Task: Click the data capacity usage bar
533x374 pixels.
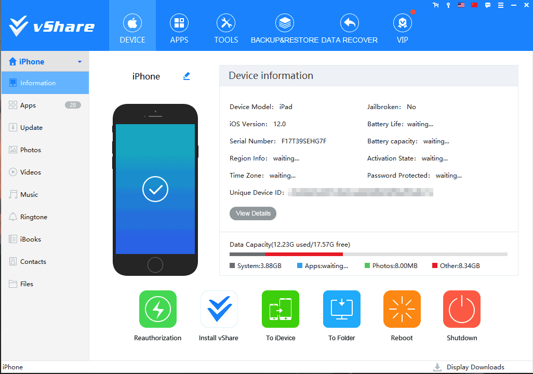Action: coord(368,255)
